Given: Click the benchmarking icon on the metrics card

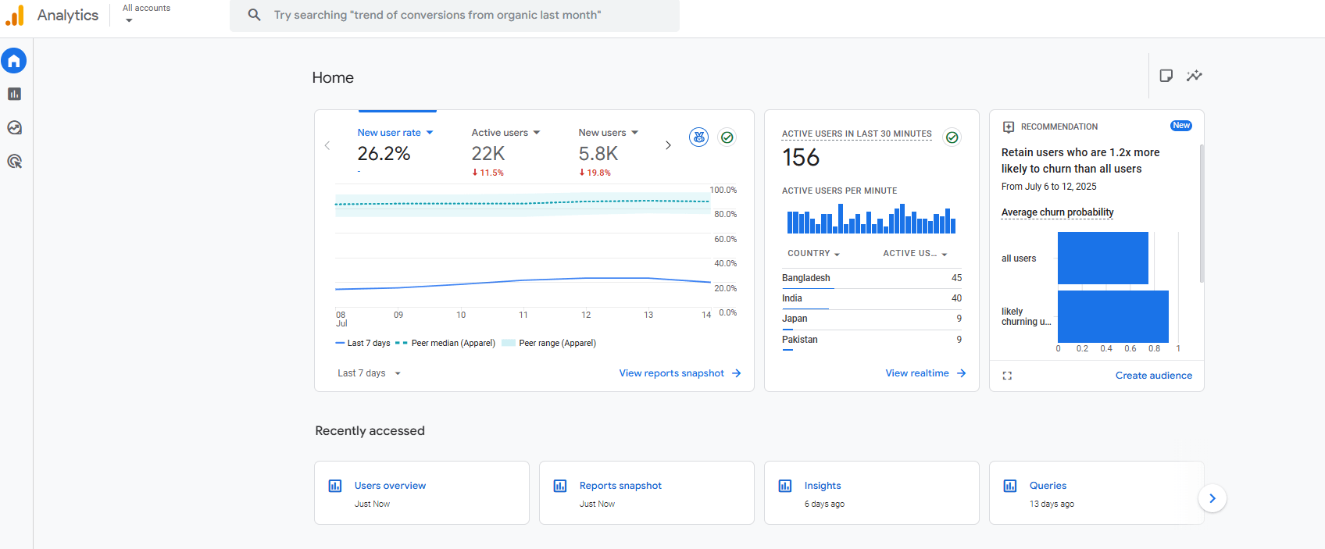Looking at the screenshot, I should tap(698, 137).
